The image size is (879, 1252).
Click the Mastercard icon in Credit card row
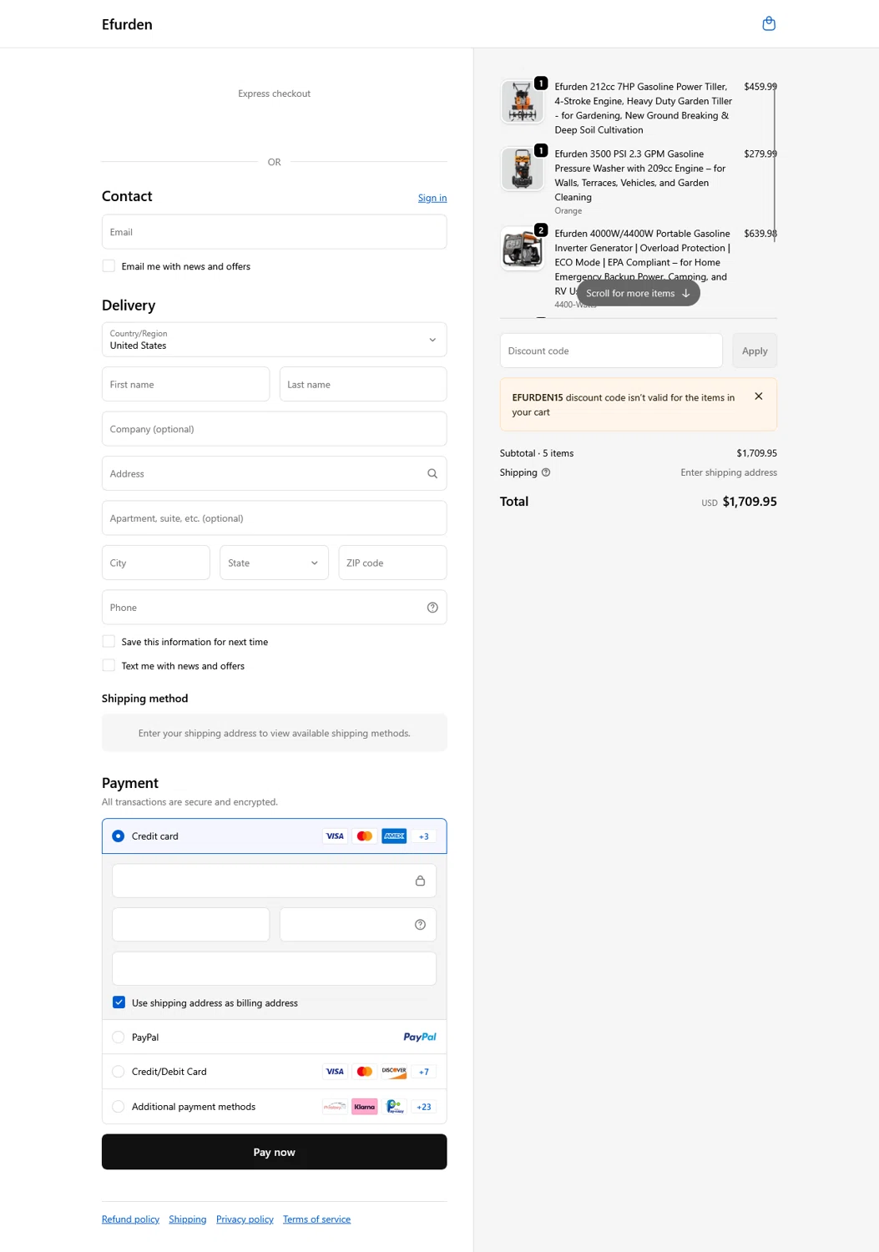tap(364, 836)
